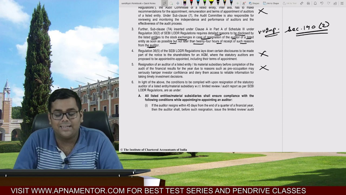
Task: Open sanidhya's Notebook Quick Notes breadcrumb
Action: point(138,3)
